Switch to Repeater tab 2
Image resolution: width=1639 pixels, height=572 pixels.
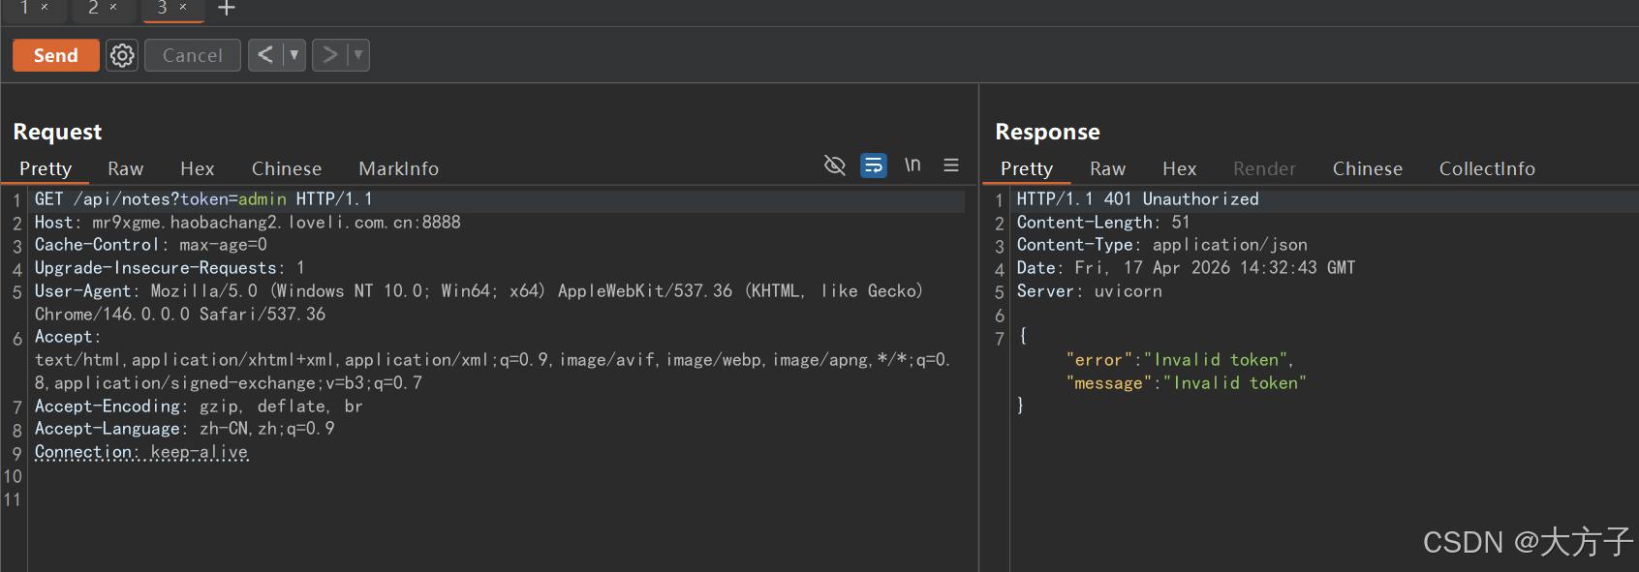(93, 8)
